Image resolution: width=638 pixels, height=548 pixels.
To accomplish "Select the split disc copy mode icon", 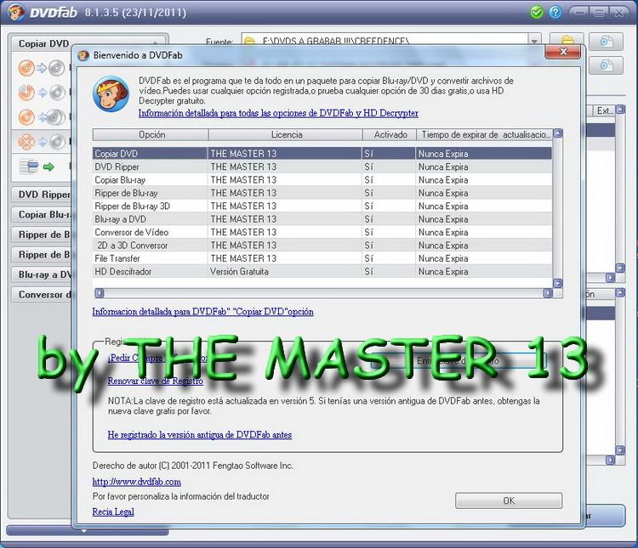I will (41, 117).
